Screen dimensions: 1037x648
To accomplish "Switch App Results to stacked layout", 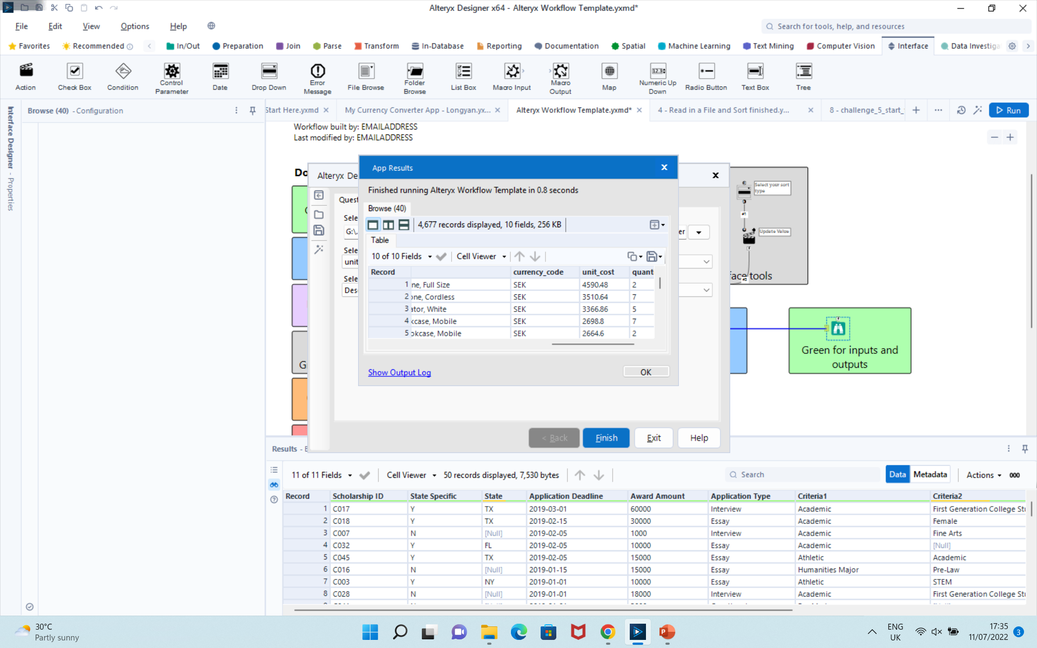I will pyautogui.click(x=404, y=225).
